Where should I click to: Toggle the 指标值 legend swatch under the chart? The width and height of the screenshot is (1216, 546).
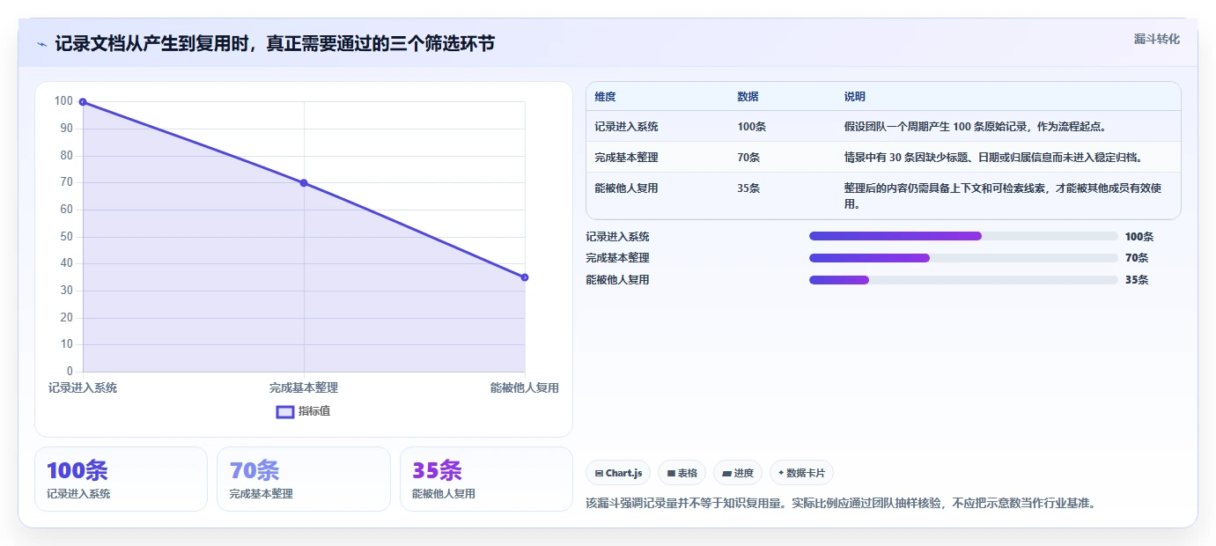tap(285, 411)
